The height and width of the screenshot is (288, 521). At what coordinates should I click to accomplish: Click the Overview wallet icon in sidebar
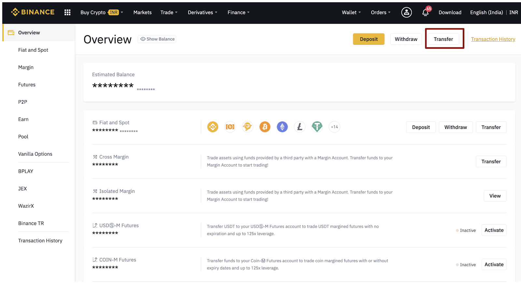click(11, 32)
